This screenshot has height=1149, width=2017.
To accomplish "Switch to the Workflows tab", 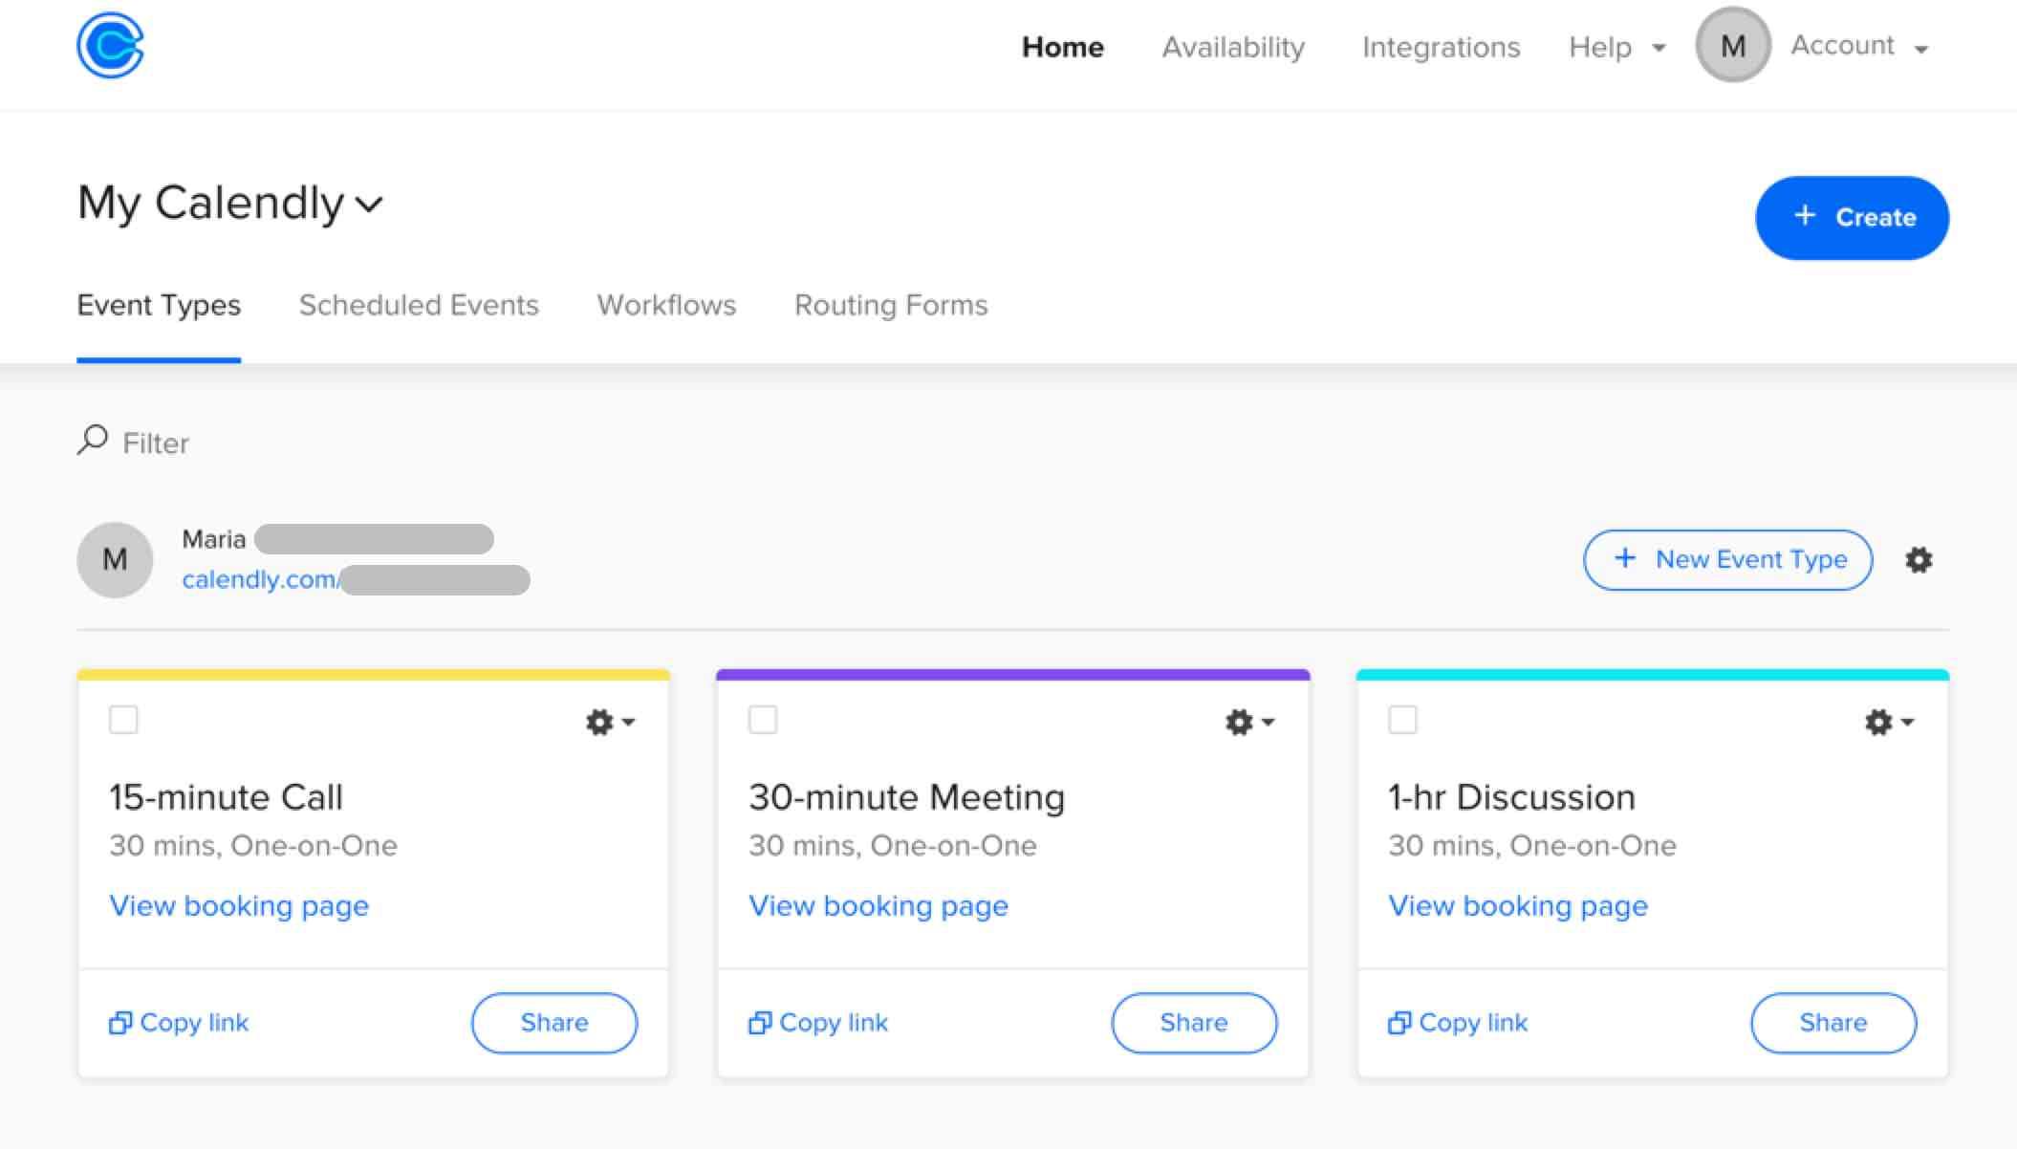I will 666,305.
